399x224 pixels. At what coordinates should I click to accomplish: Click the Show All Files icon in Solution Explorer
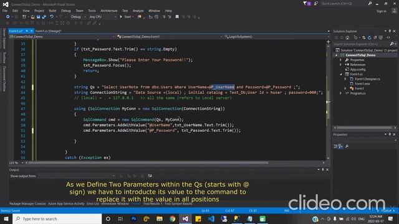click(x=381, y=37)
